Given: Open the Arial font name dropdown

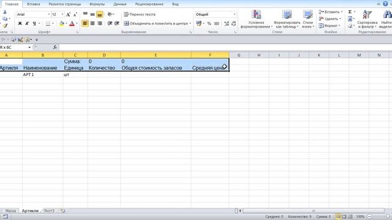Looking at the screenshot, I should coord(49,15).
